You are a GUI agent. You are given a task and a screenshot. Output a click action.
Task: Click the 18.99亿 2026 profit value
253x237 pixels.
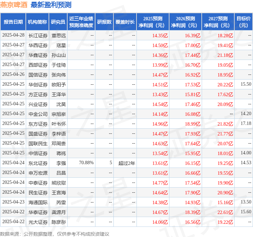click(193, 124)
